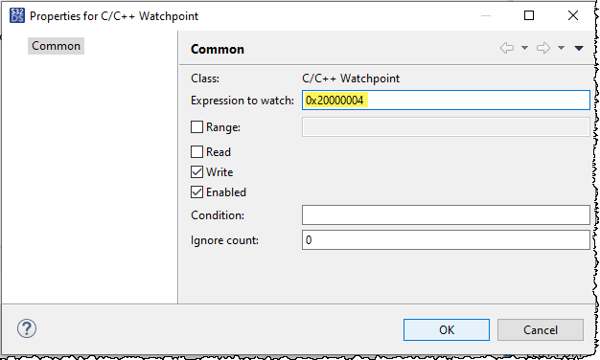The height and width of the screenshot is (360, 600).
Task: Select Common in the left page list
Action: (x=56, y=46)
